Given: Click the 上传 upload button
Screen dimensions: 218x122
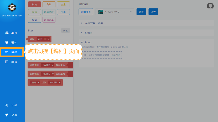Looking at the screenshot, I should point(153,12).
